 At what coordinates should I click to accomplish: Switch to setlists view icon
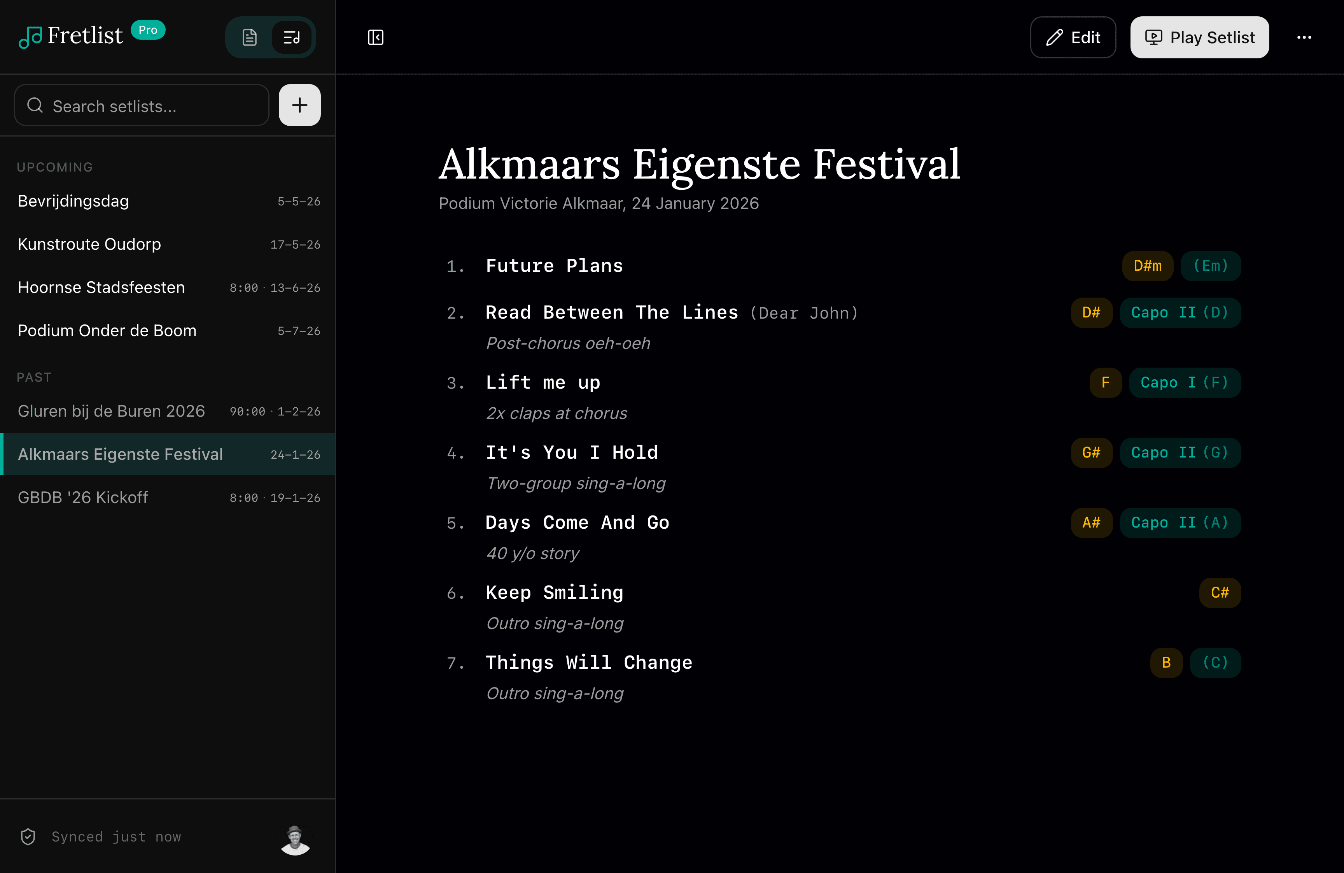pyautogui.click(x=291, y=37)
